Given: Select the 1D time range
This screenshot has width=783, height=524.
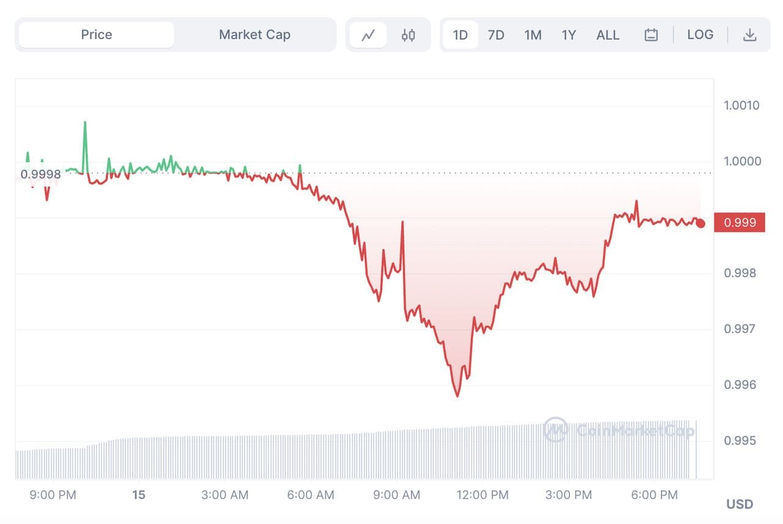Looking at the screenshot, I should (460, 35).
